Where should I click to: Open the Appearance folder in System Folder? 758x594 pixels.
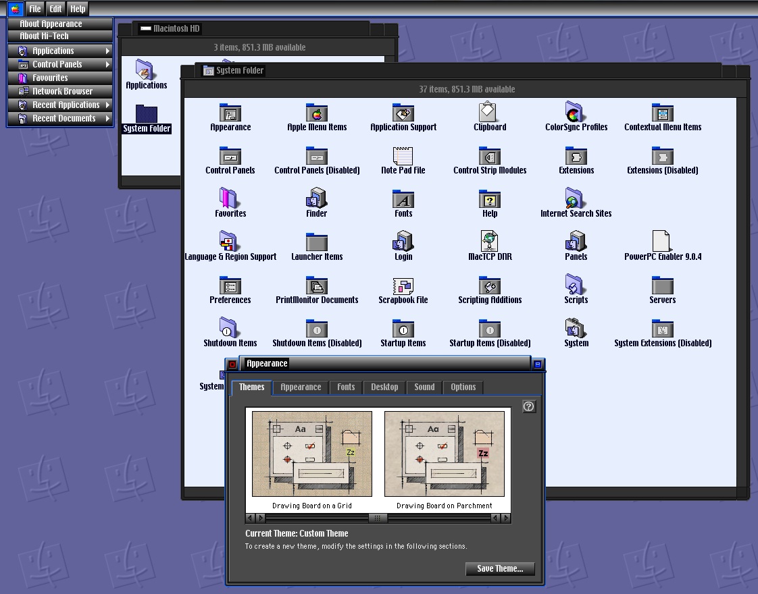[x=230, y=113]
